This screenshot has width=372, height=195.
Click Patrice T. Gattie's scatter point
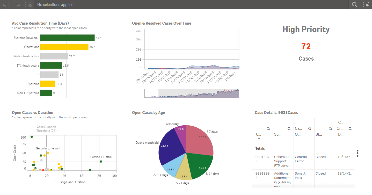[x=101, y=162]
